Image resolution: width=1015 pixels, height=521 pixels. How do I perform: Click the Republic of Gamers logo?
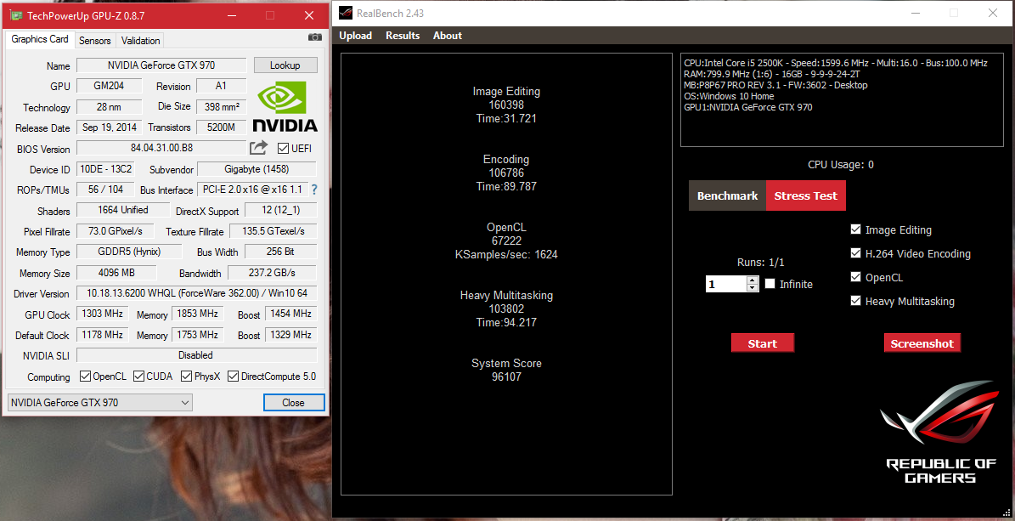click(x=940, y=433)
